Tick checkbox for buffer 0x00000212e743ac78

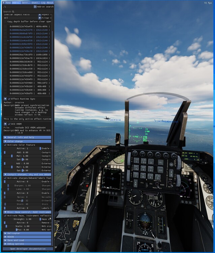5,58
